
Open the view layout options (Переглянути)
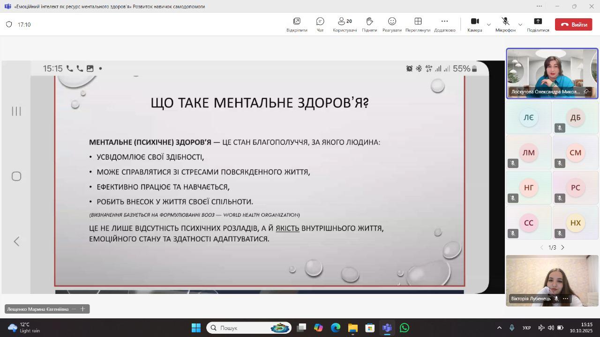[x=418, y=24]
